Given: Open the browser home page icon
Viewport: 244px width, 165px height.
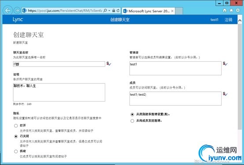Looking at the screenshot, I should [225, 11].
